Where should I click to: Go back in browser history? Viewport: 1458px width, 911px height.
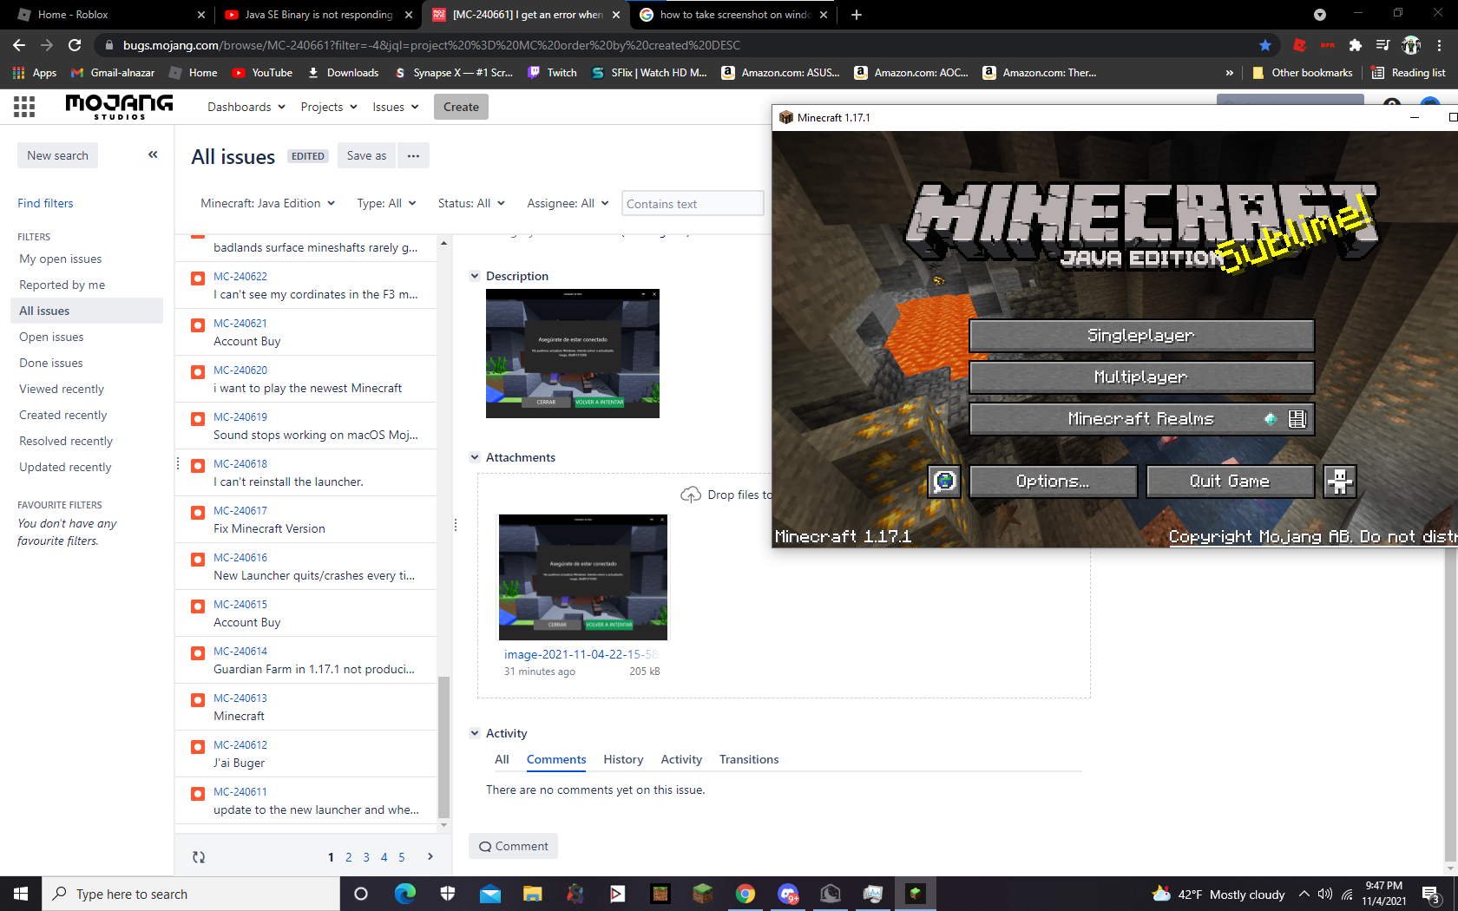click(x=19, y=45)
